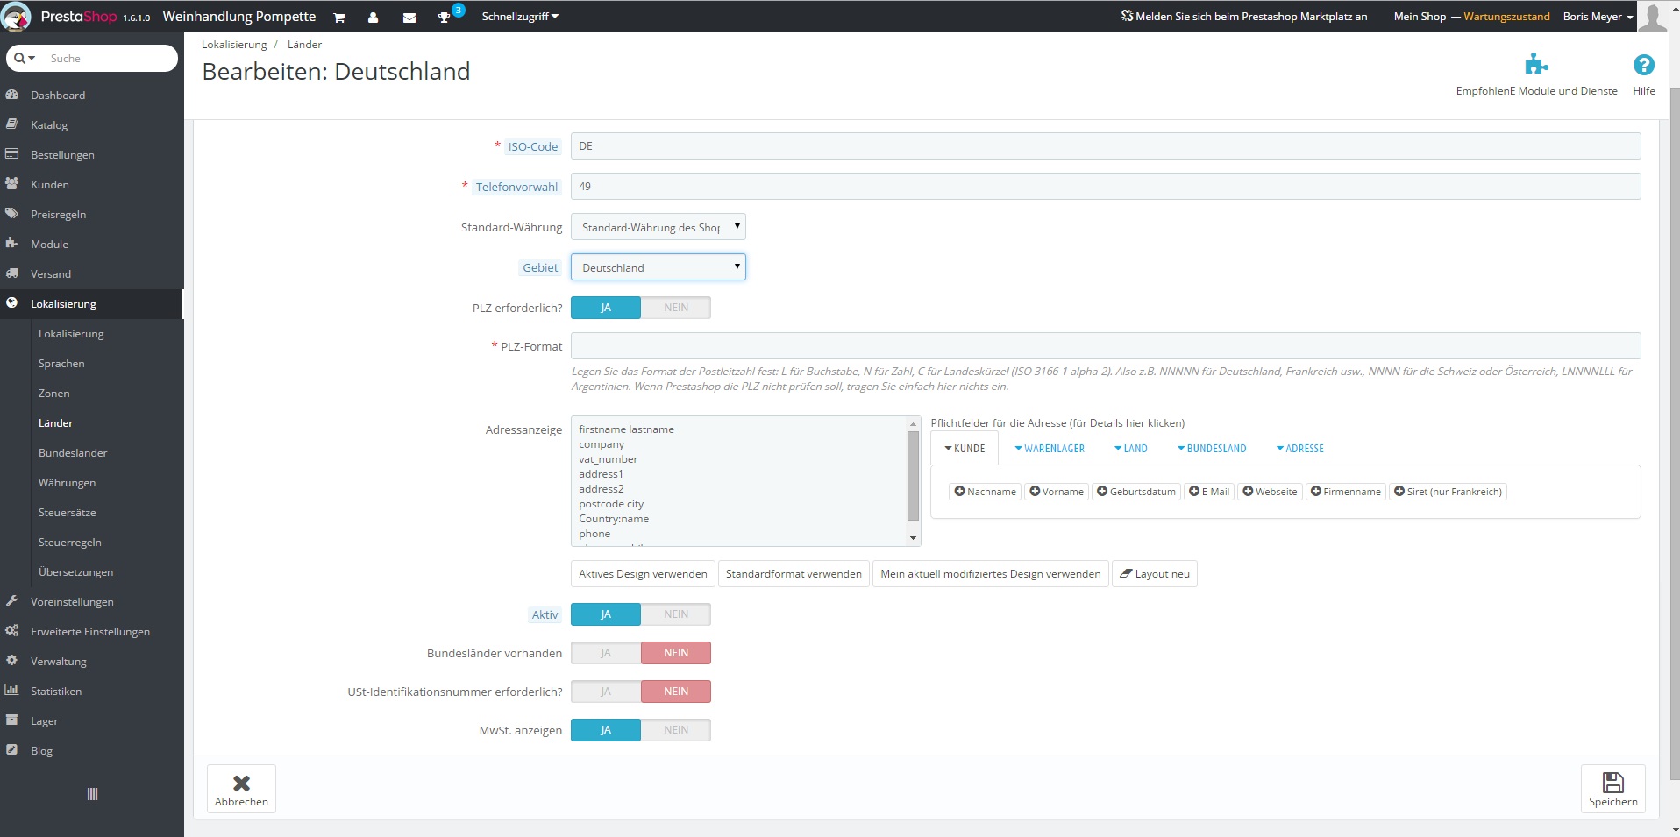Set PLZ erforderlich to NEIN

[676, 308]
